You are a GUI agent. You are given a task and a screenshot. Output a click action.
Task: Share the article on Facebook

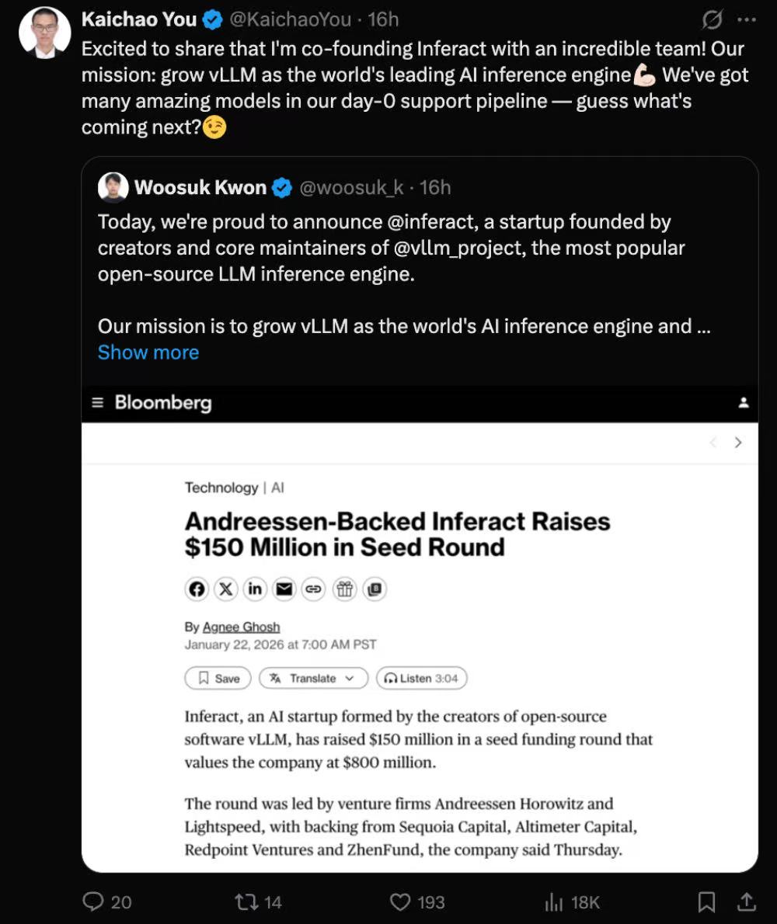click(x=197, y=589)
